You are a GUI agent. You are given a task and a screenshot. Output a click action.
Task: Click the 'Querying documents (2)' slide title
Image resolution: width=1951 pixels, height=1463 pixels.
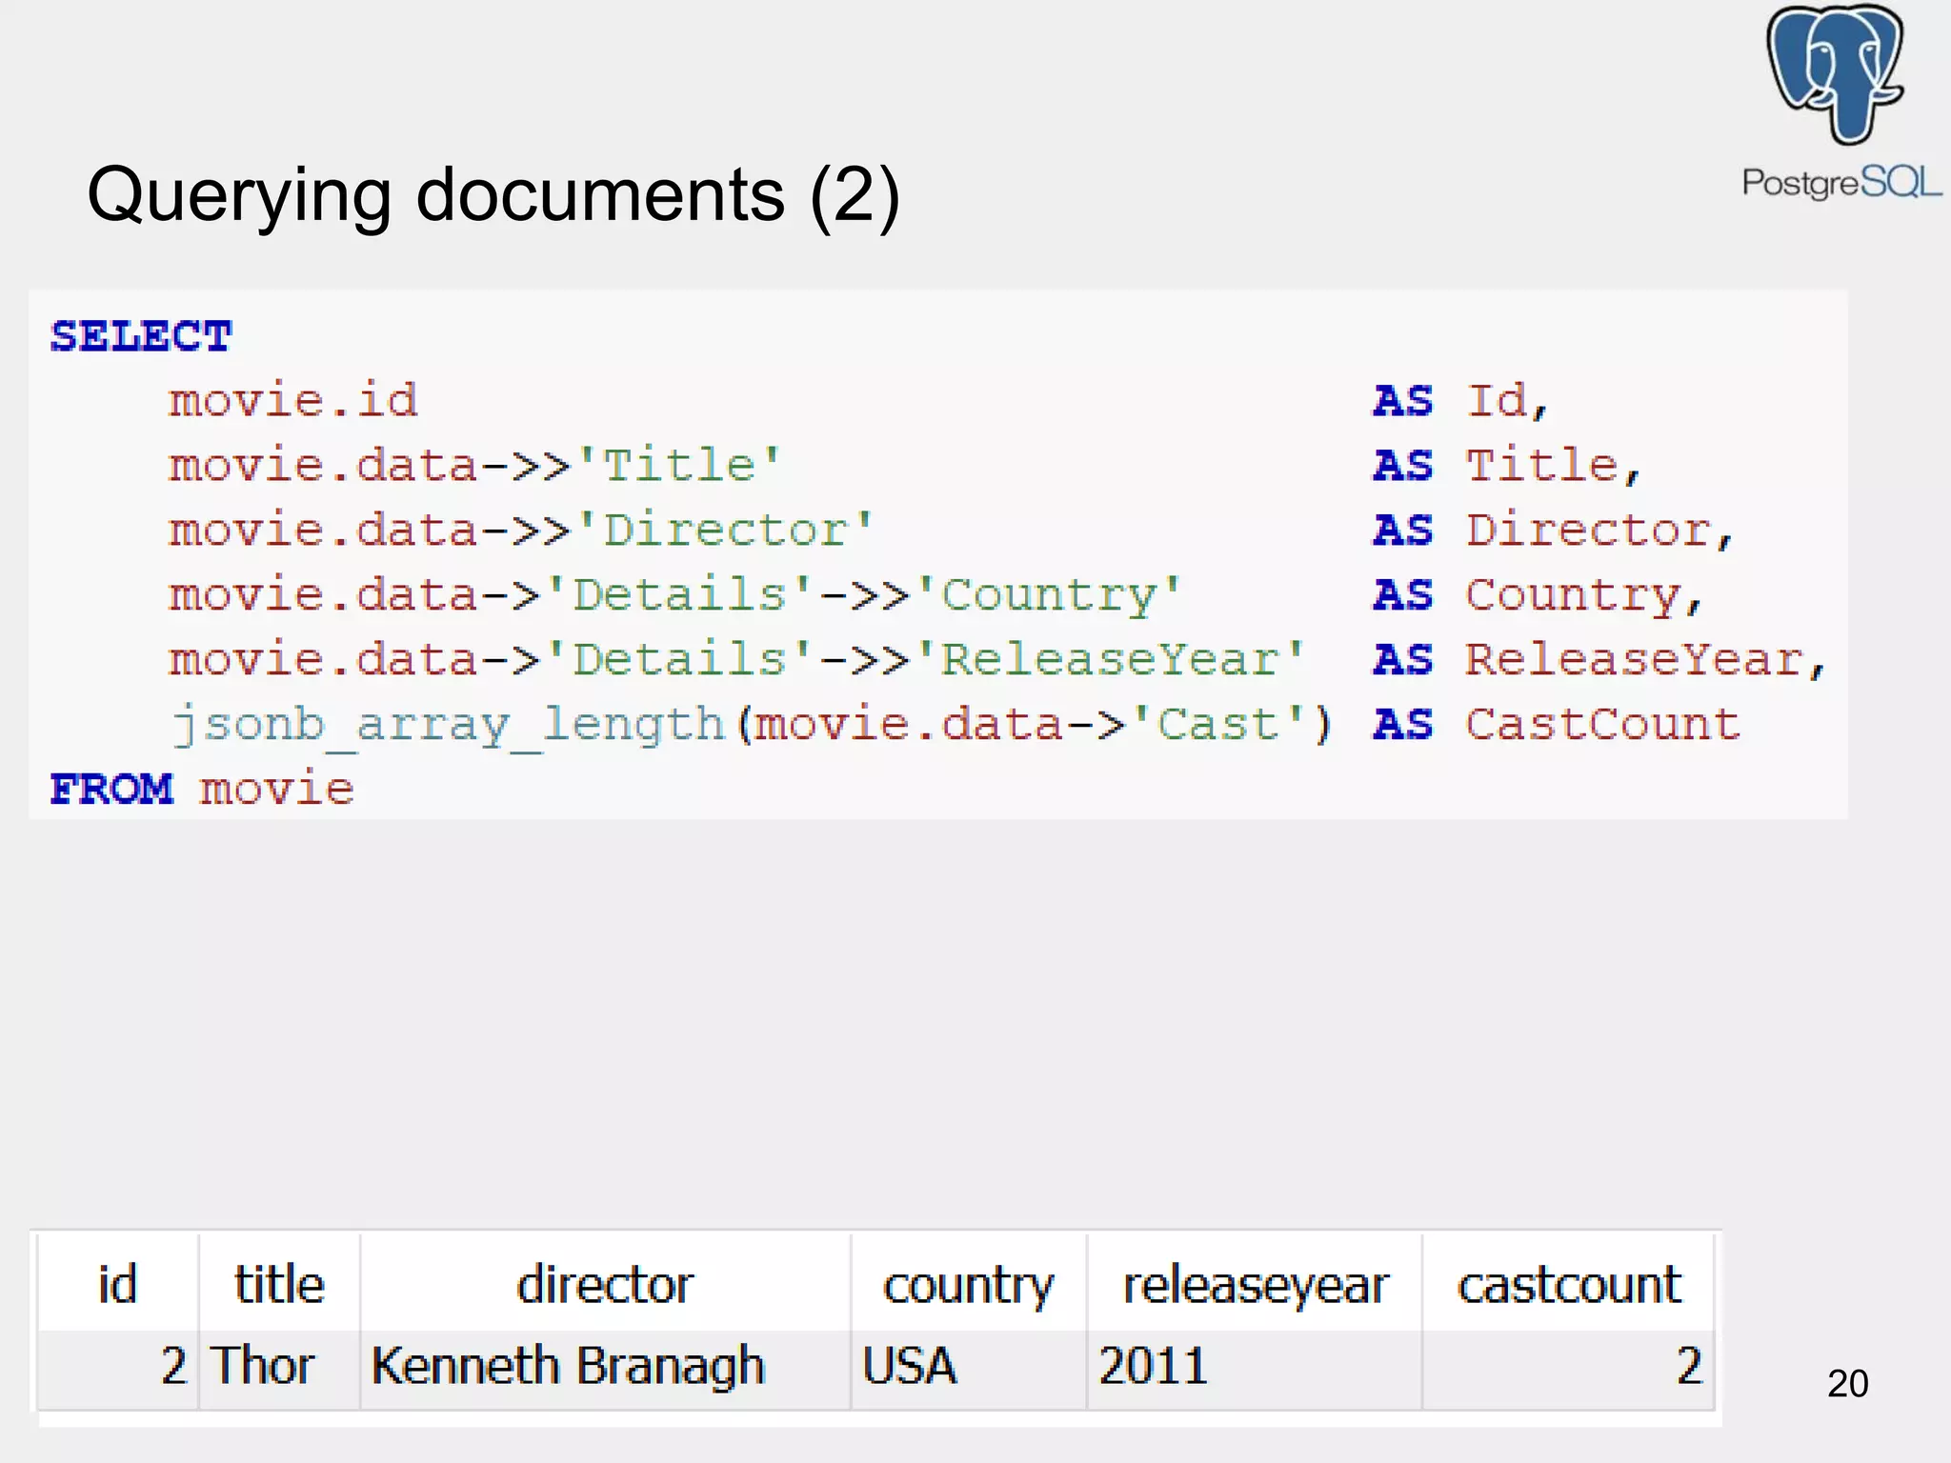(493, 195)
